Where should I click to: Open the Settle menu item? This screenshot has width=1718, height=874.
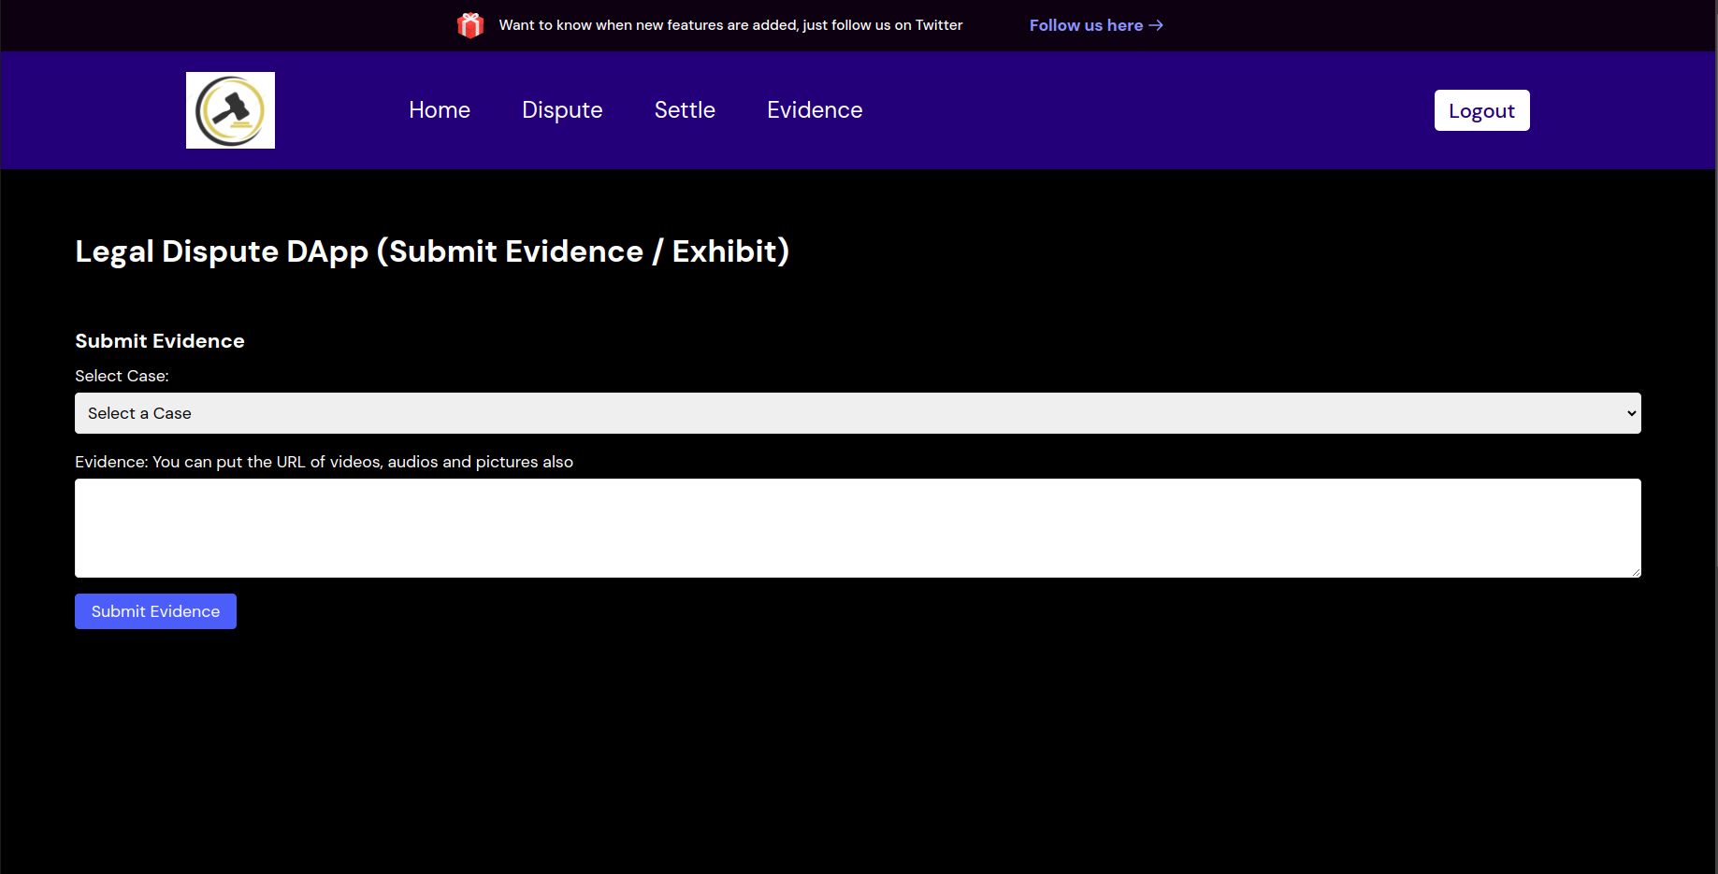coord(685,110)
